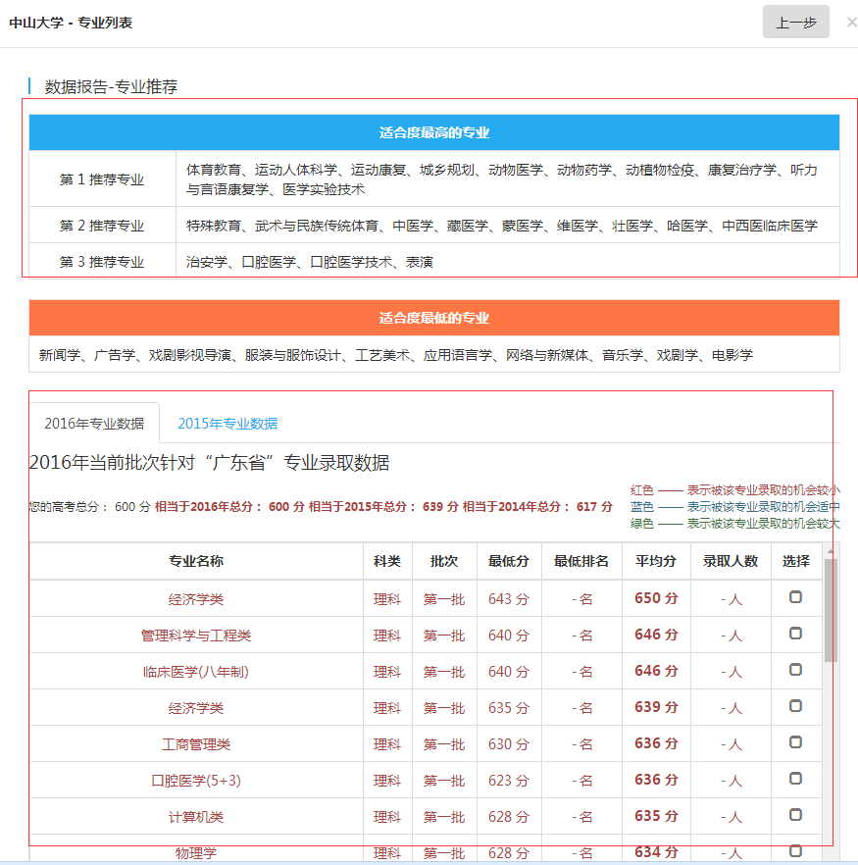The height and width of the screenshot is (865, 858).
Task: Click the 第 2 推荐专业 label
Action: coord(102,226)
